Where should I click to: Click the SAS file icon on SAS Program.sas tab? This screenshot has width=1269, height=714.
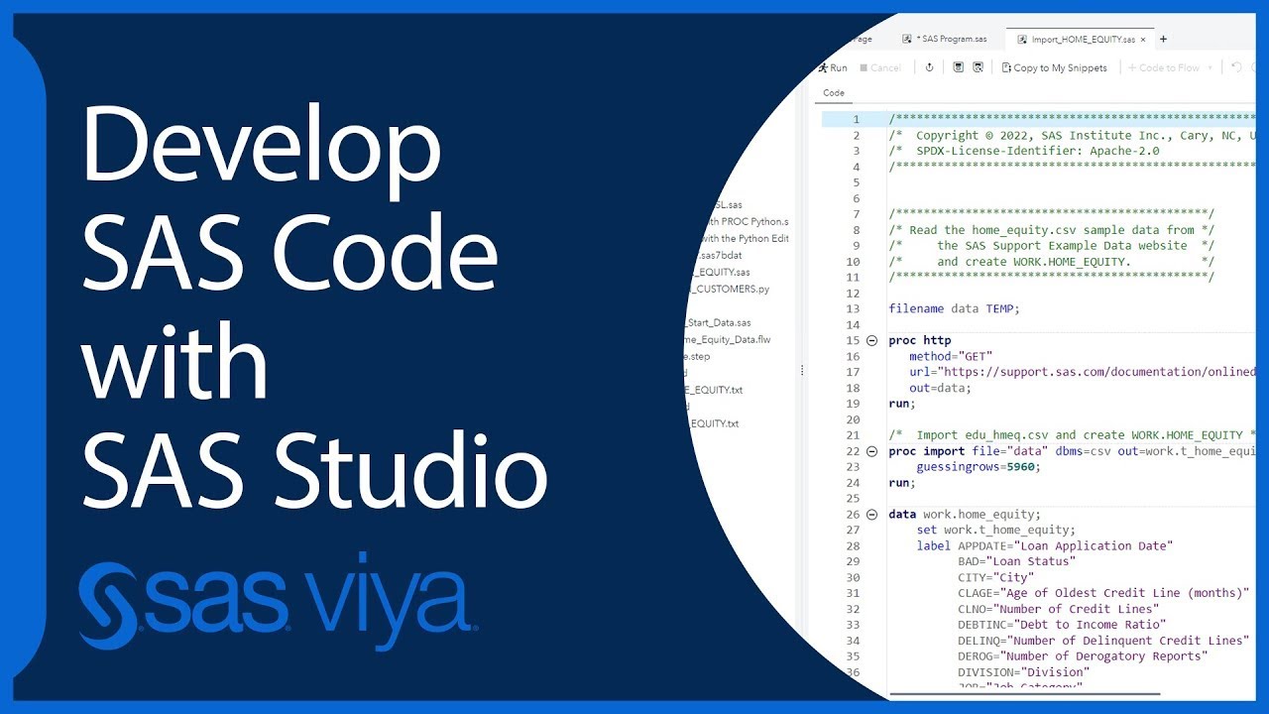pyautogui.click(x=907, y=39)
